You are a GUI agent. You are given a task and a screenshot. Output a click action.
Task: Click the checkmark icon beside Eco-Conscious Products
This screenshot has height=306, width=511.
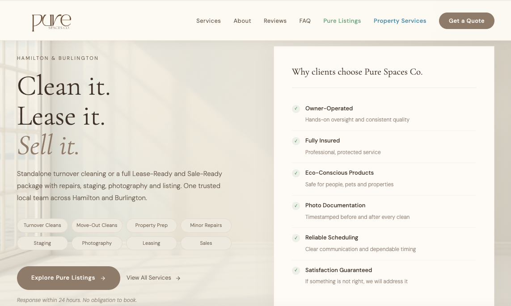pos(296,173)
